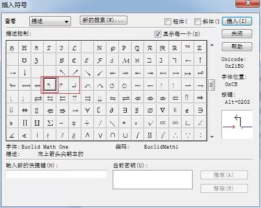This screenshot has height=208, width=261.
Task: Select the left-right double arrow ⇔
Action: (25, 110)
